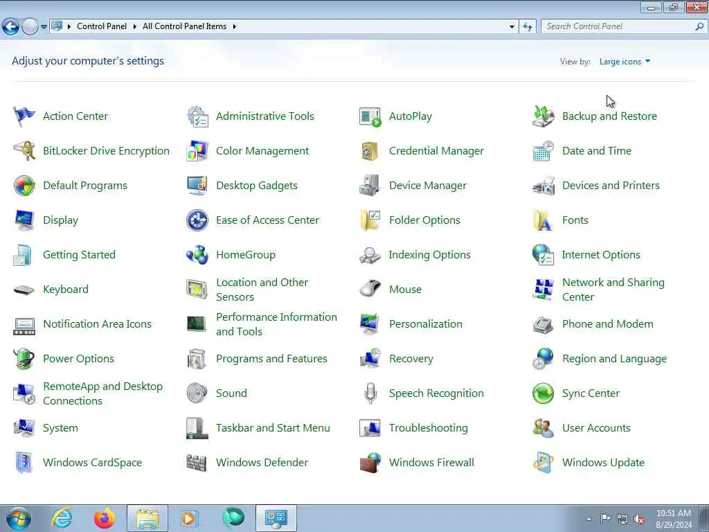This screenshot has height=532, width=709.
Task: Click the Date and Time calendar icon
Action: click(x=543, y=150)
